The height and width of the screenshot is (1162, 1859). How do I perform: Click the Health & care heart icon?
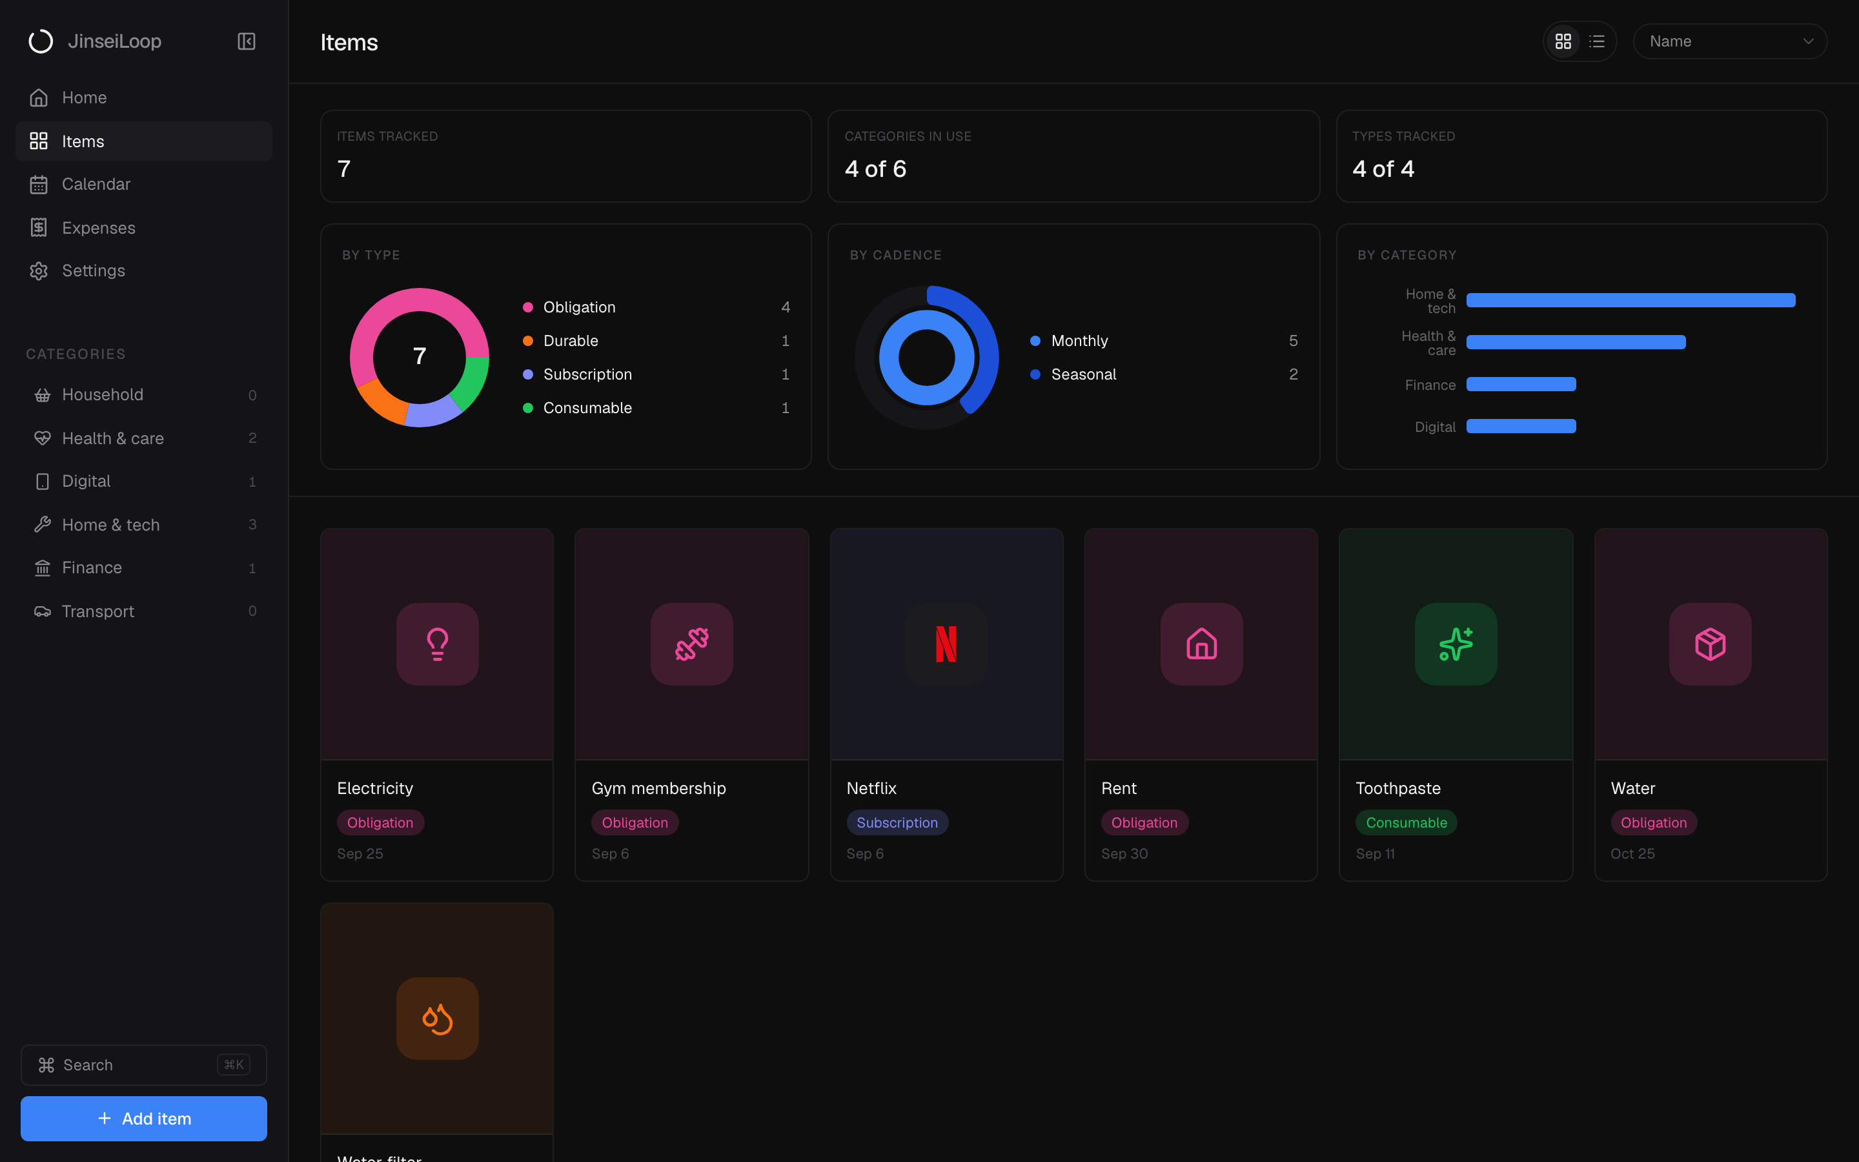(42, 438)
